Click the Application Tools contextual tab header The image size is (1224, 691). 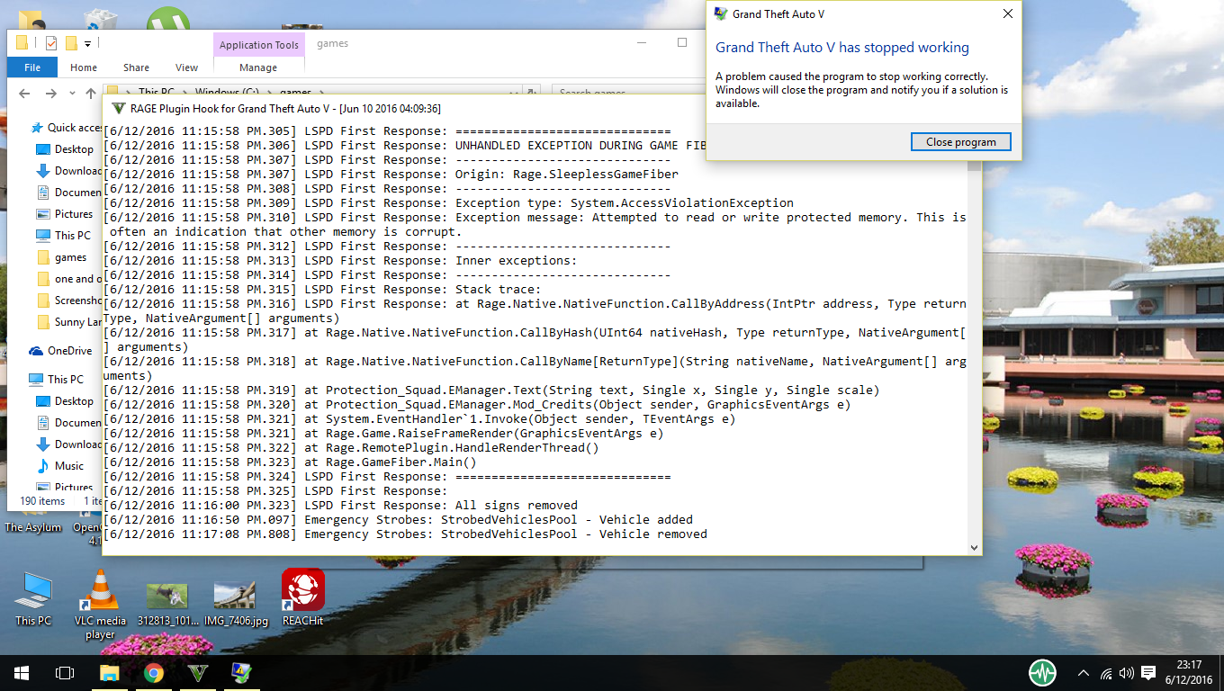259,45
